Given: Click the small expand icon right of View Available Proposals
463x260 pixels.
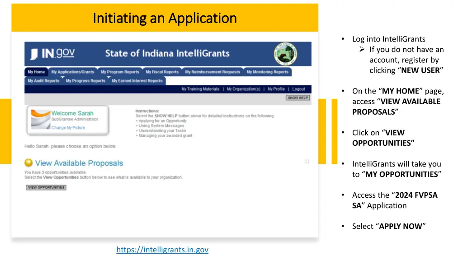Looking at the screenshot, I should (307, 161).
